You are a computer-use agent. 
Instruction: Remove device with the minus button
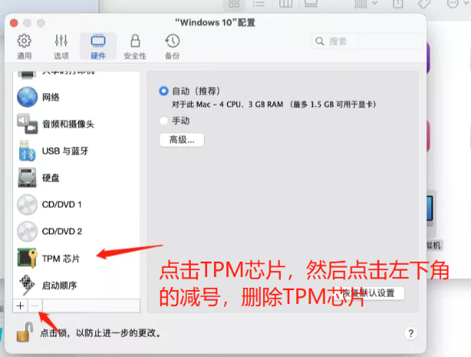tap(35, 305)
